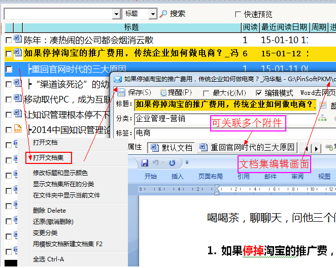Switch to 重回官网时代的三大原因 attachment tab
This screenshot has width=336, height=268.
(x=247, y=148)
